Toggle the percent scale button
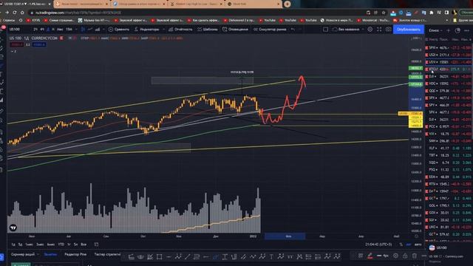 [401, 245]
